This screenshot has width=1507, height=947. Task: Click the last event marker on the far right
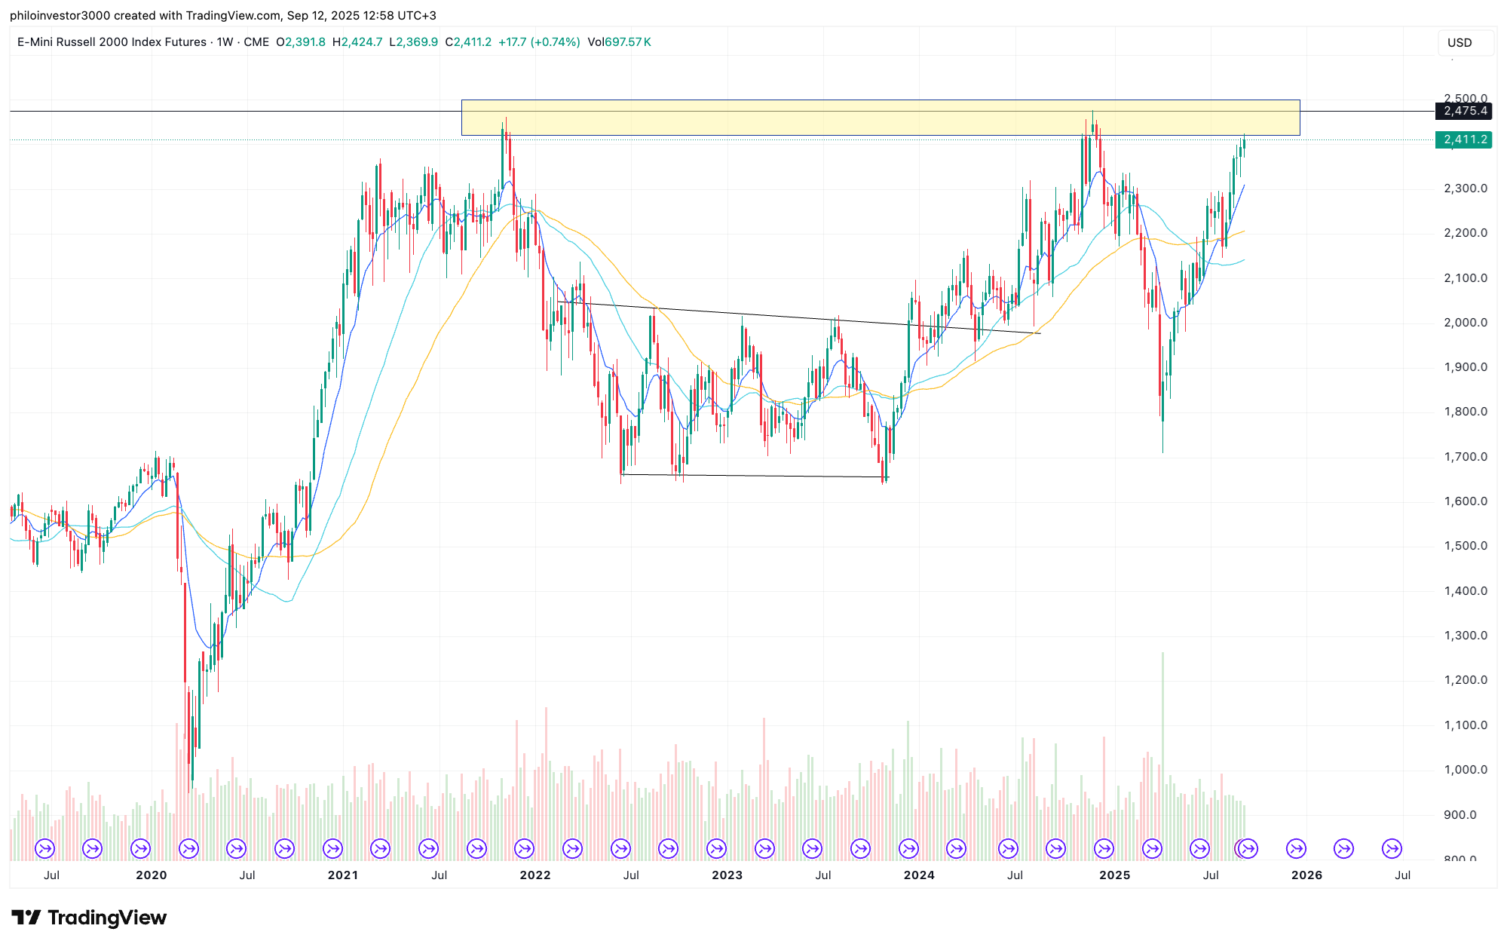pyautogui.click(x=1392, y=849)
